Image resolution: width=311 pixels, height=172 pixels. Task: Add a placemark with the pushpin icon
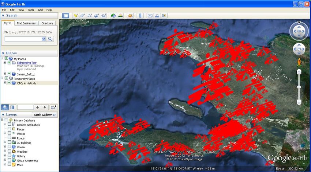point(75,16)
